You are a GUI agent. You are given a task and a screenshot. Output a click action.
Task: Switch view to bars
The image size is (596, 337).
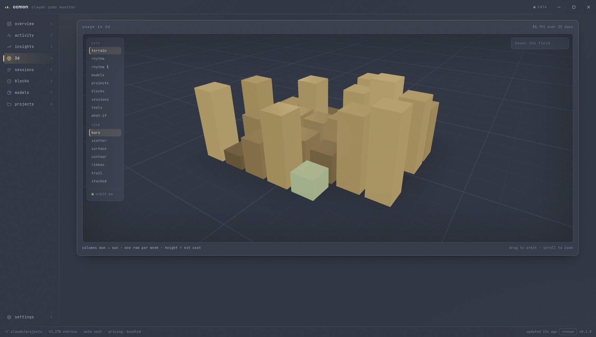(105, 132)
